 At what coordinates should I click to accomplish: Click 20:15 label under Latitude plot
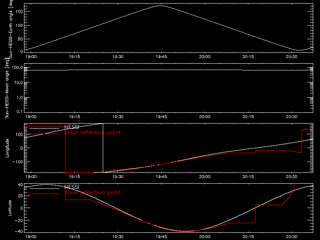click(x=248, y=236)
